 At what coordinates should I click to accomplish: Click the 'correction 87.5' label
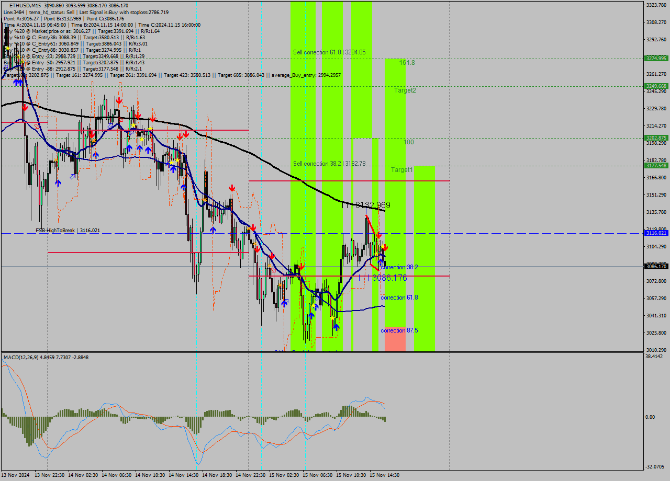[399, 330]
